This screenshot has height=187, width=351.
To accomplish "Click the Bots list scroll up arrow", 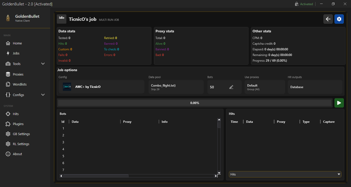I will [x=219, y=120].
